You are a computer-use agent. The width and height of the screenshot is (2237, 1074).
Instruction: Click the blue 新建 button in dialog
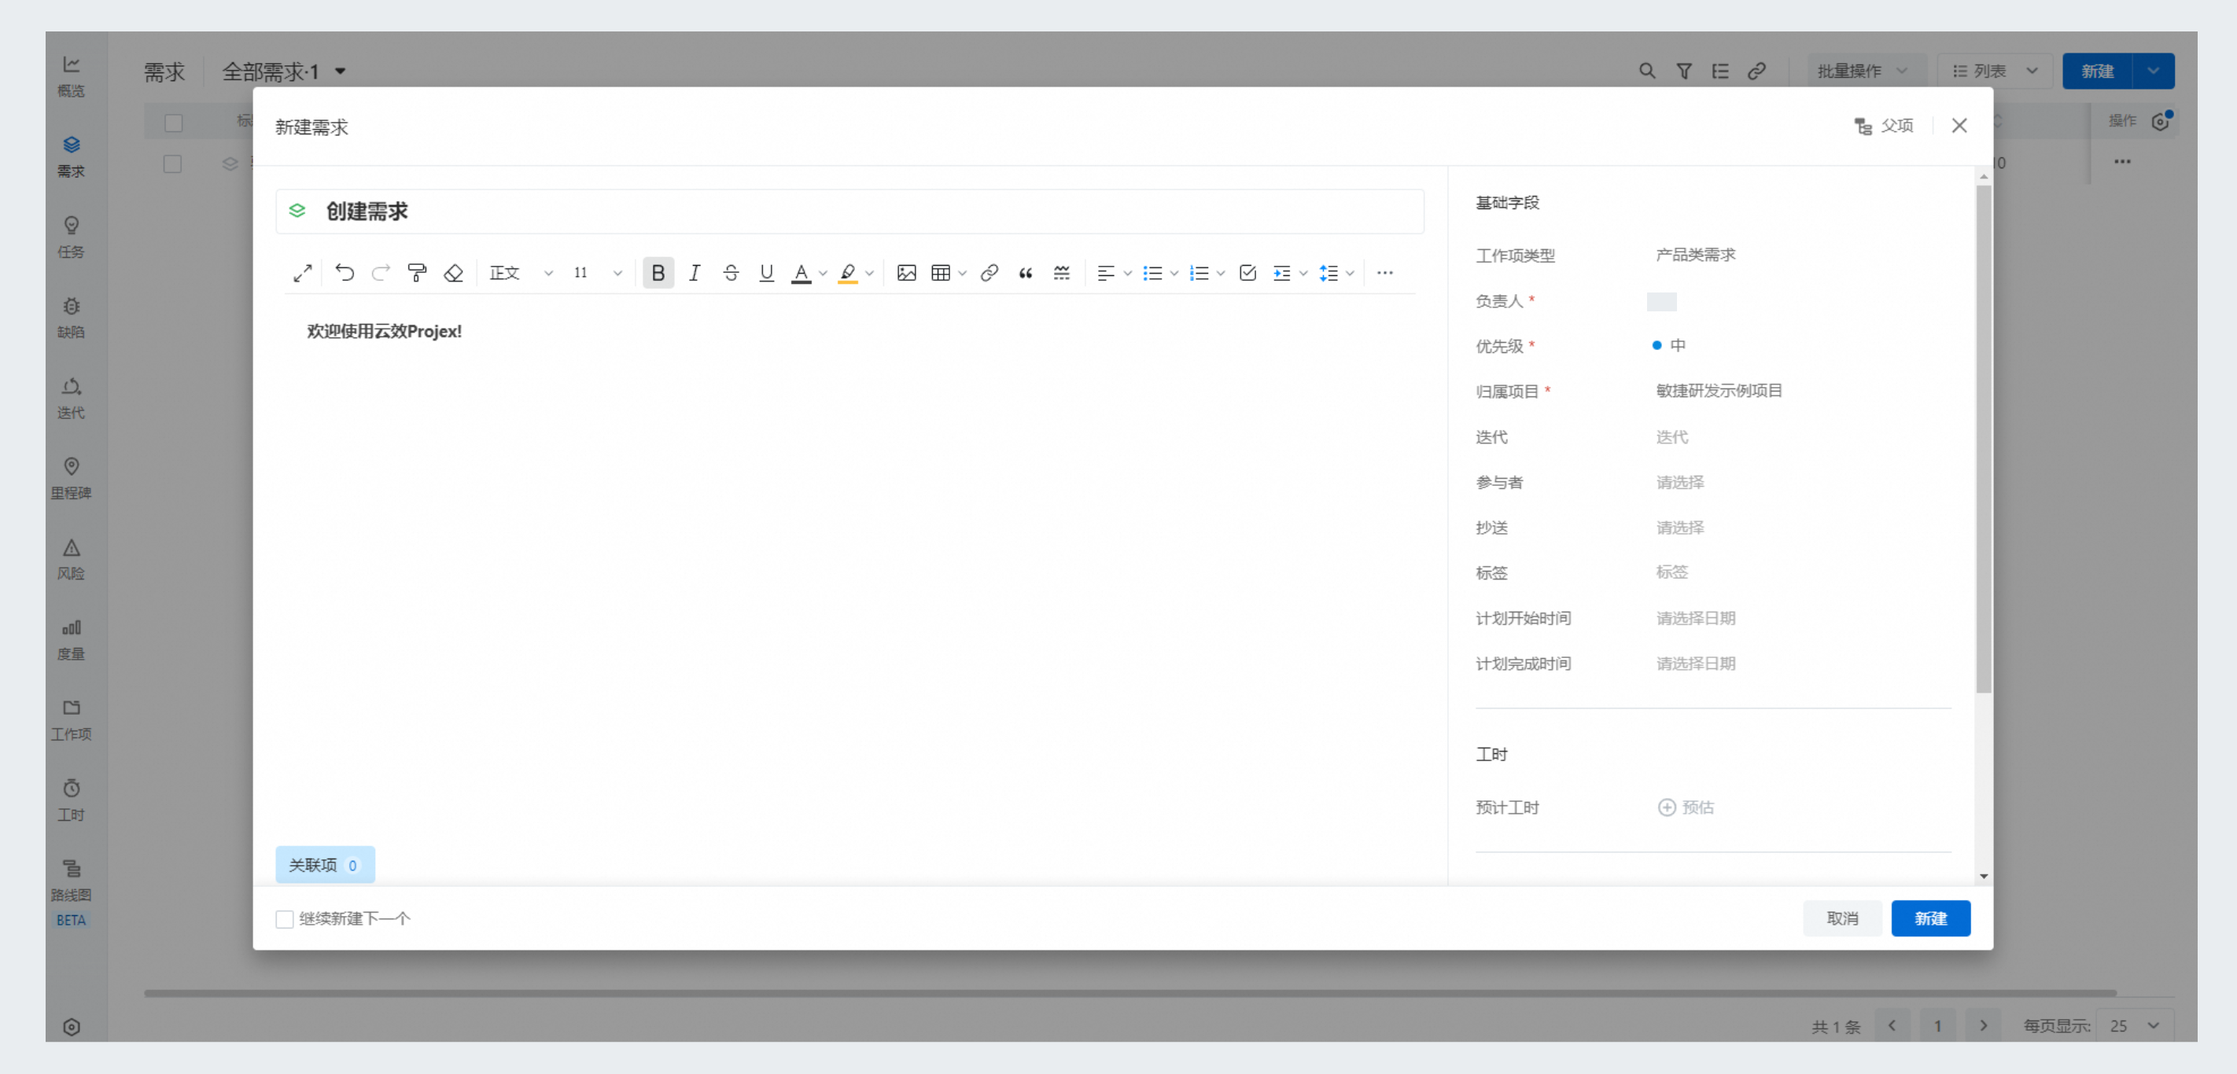1930,918
